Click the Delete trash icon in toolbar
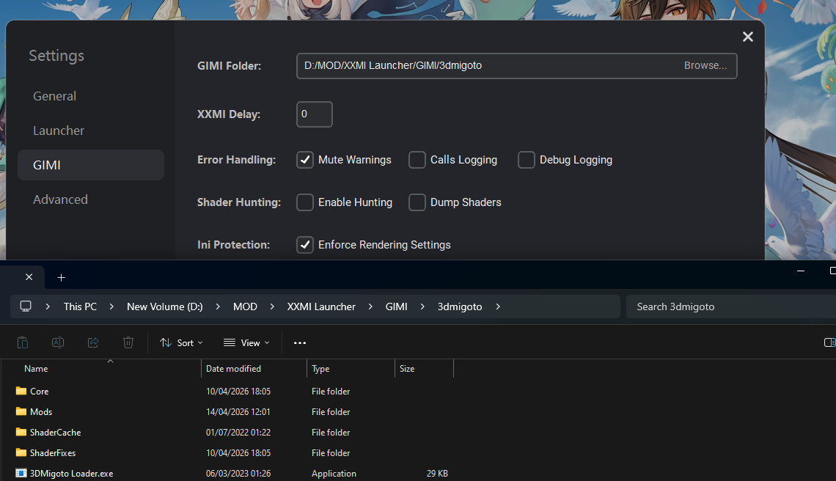 tap(128, 342)
